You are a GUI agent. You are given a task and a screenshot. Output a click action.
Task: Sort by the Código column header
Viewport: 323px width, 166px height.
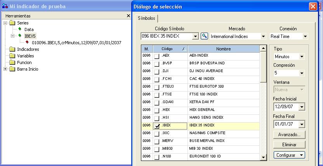click(x=170, y=49)
